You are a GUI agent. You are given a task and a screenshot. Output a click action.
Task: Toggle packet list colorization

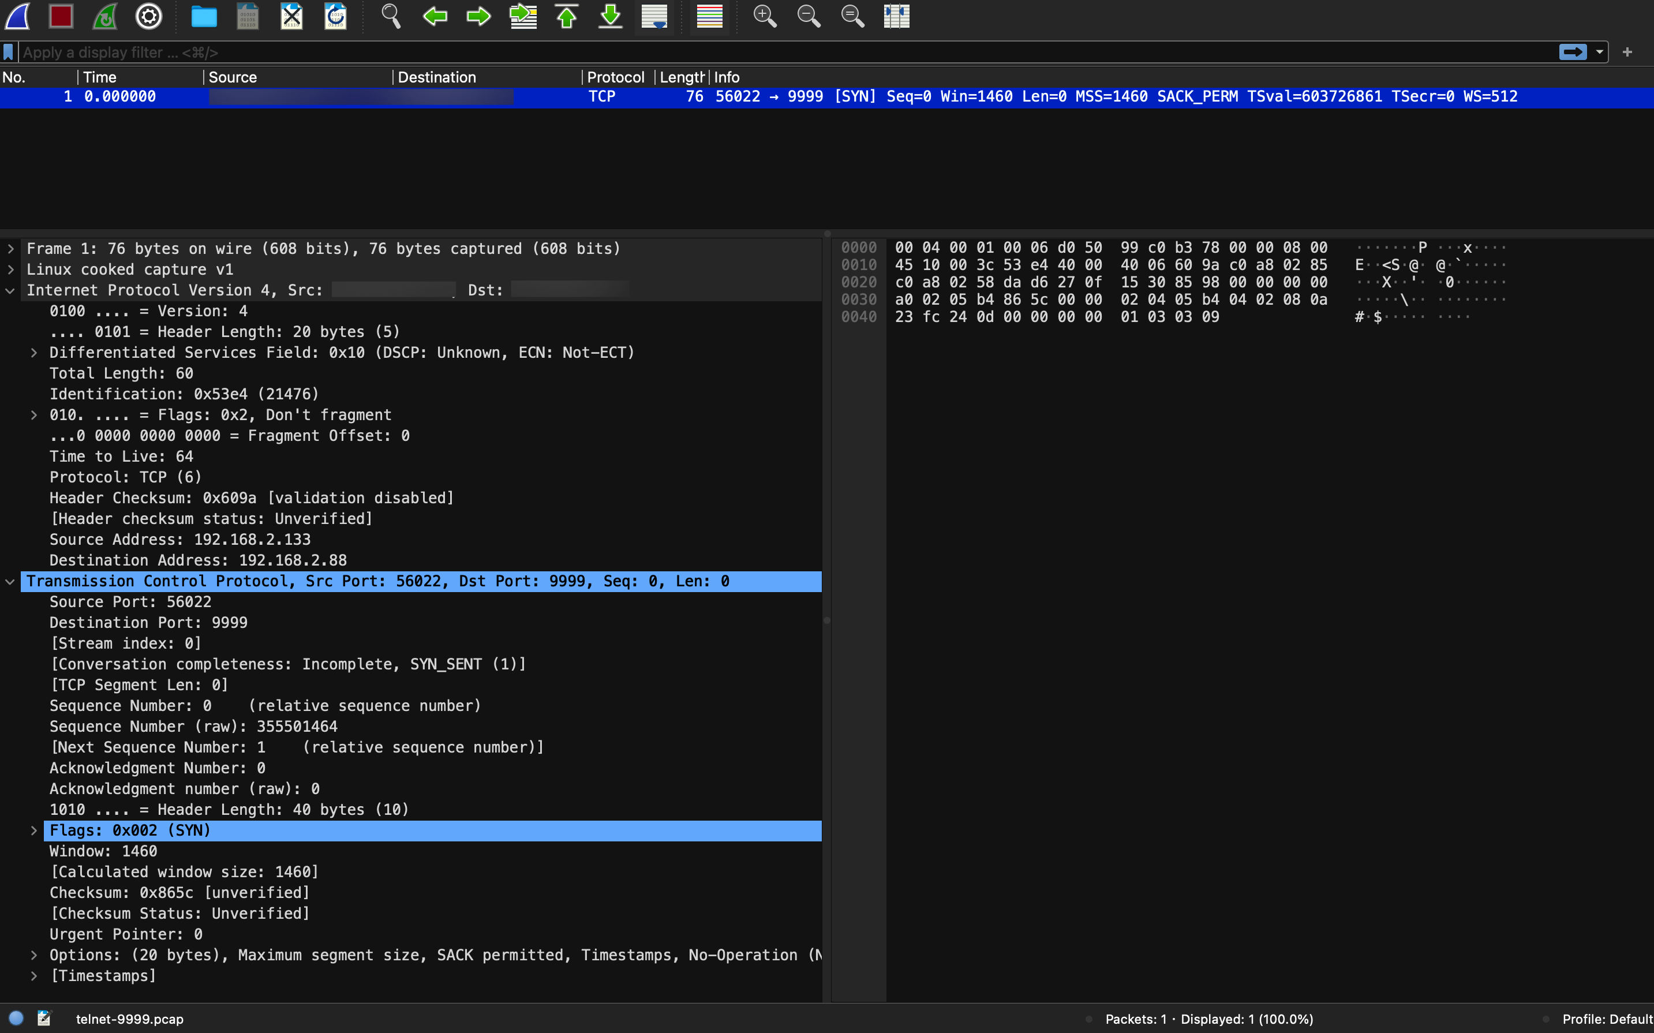pos(709,16)
